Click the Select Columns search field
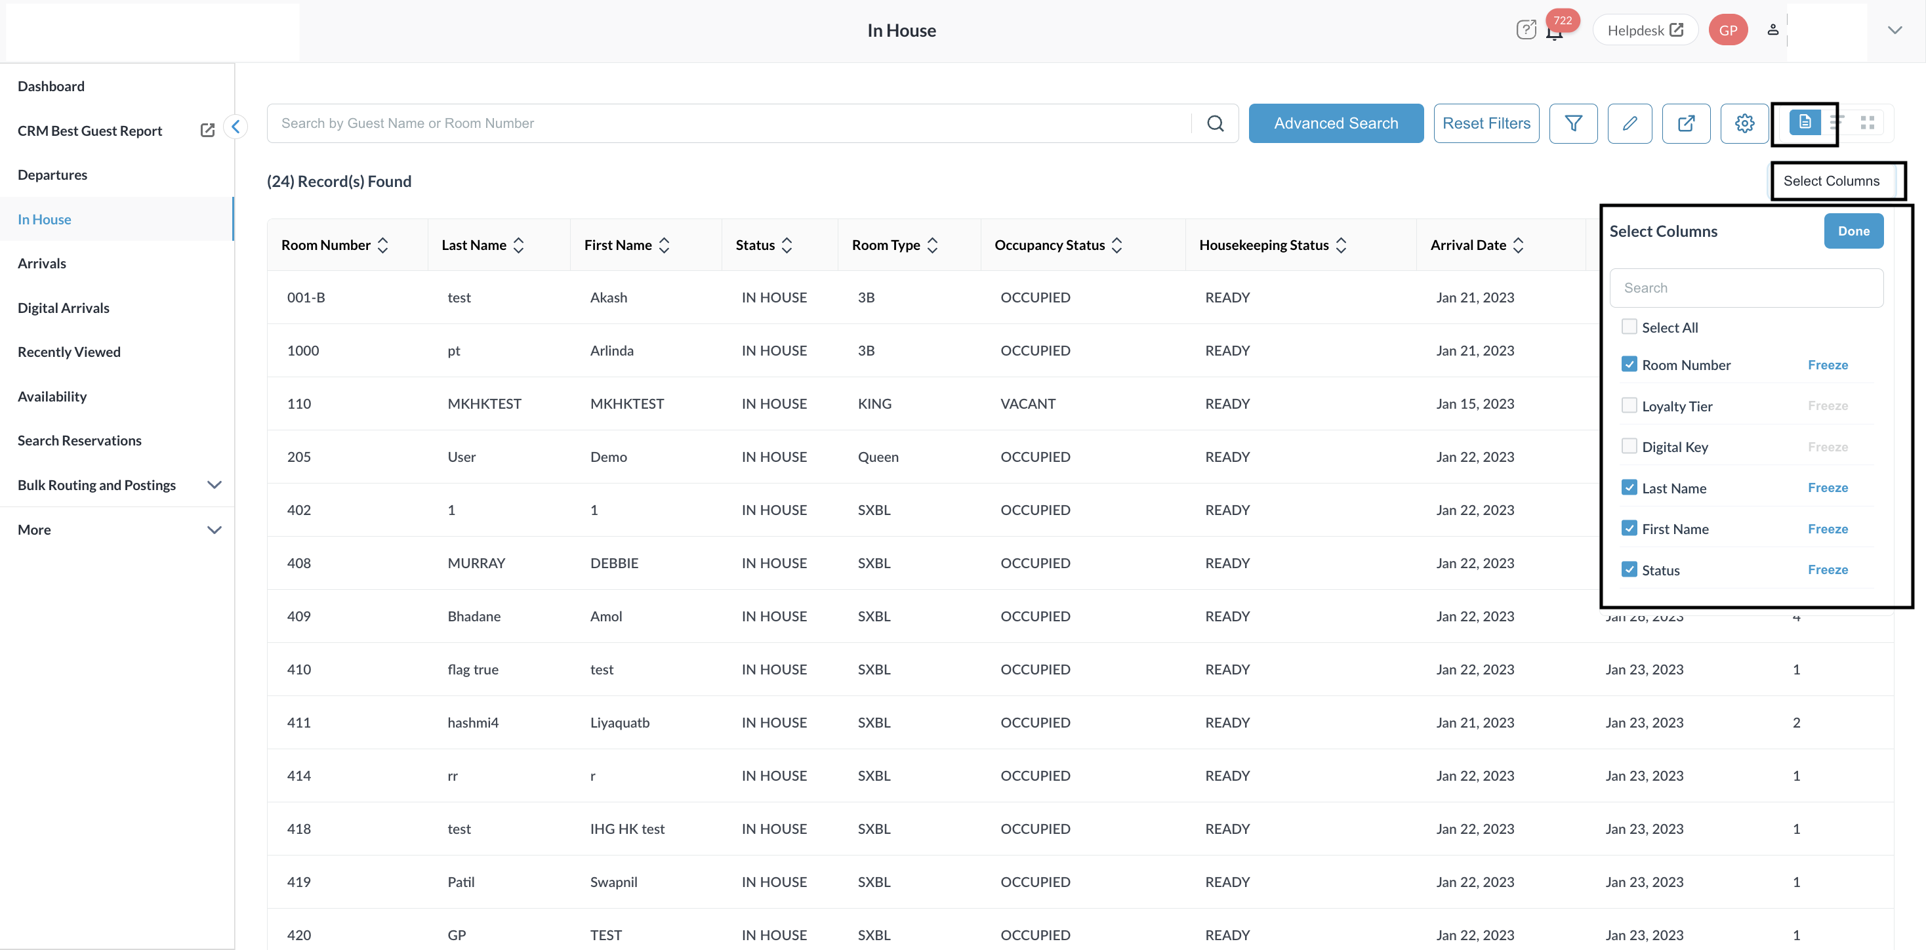This screenshot has height=950, width=1926. click(1746, 288)
